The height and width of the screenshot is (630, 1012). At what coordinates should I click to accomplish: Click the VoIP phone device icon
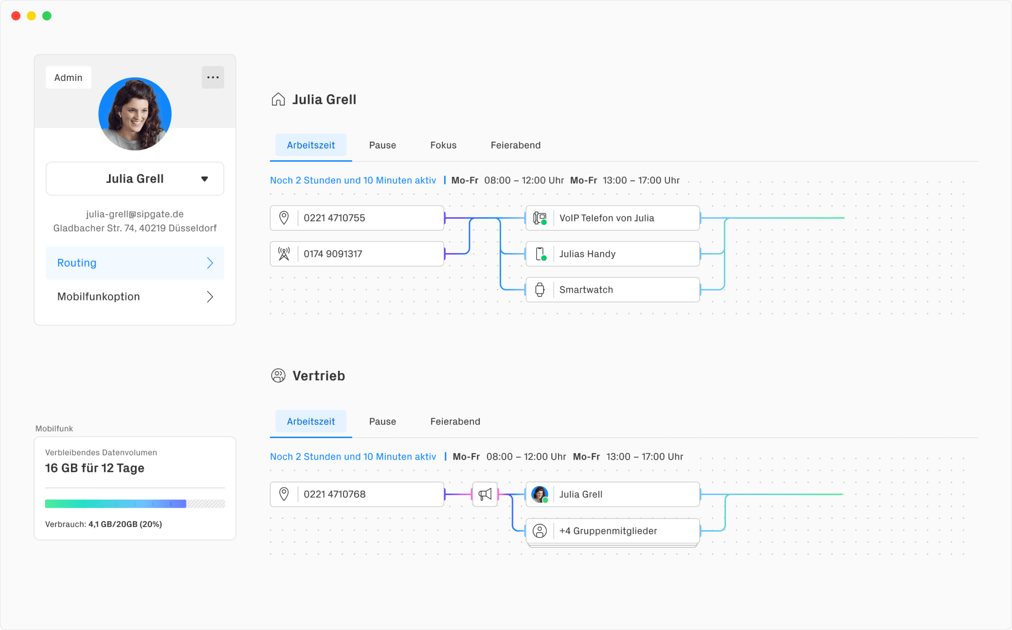click(x=540, y=218)
